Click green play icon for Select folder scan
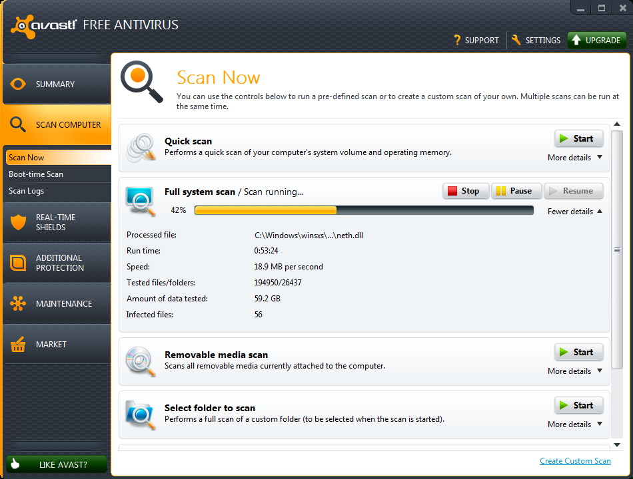This screenshot has height=479, width=633. click(x=564, y=405)
